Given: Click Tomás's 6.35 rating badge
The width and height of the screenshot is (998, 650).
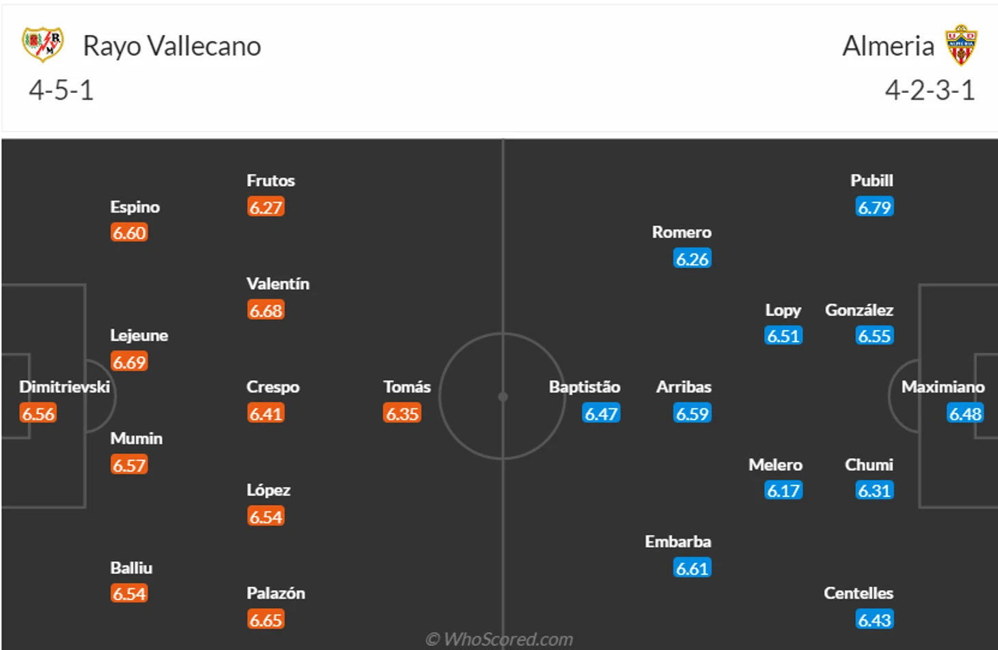Looking at the screenshot, I should (x=402, y=414).
